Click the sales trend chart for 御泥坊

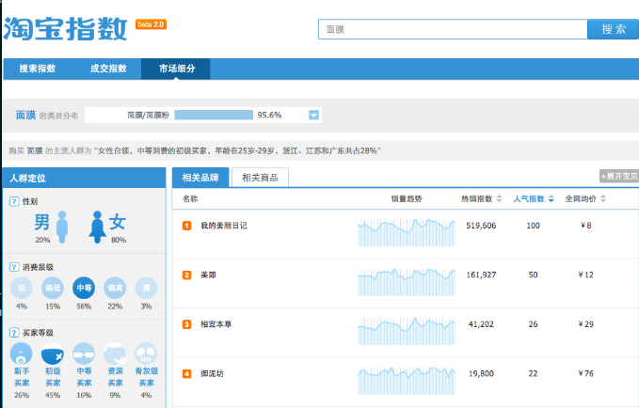click(407, 381)
